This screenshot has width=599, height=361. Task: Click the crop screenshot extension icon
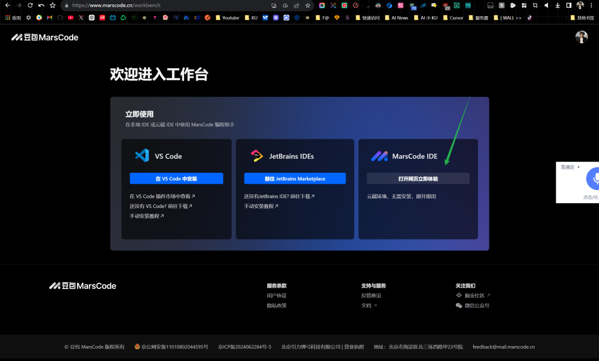(535, 6)
